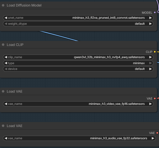
Task: Collapse the Load CLIP node
Action: point(3,45)
